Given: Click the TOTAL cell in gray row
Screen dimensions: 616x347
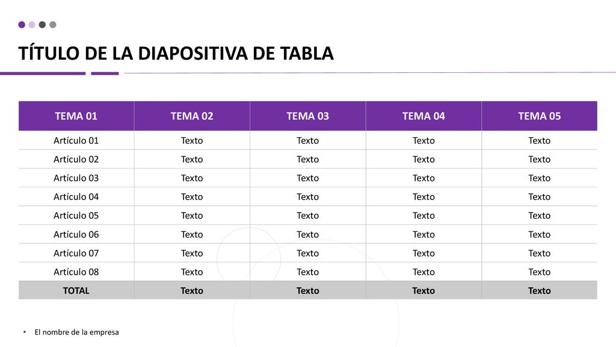Looking at the screenshot, I should click(x=76, y=290).
